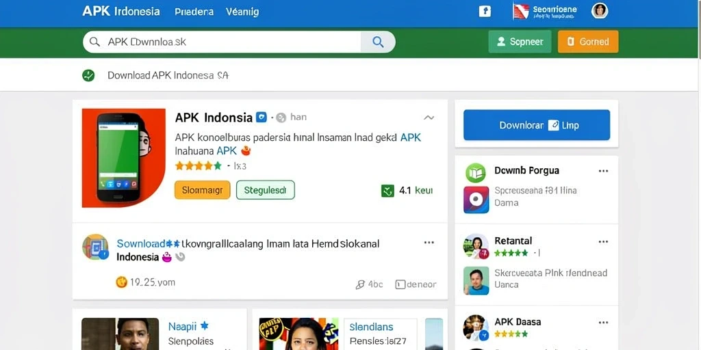The image size is (701, 350).
Task: Open more options for Retantal
Action: click(x=604, y=241)
